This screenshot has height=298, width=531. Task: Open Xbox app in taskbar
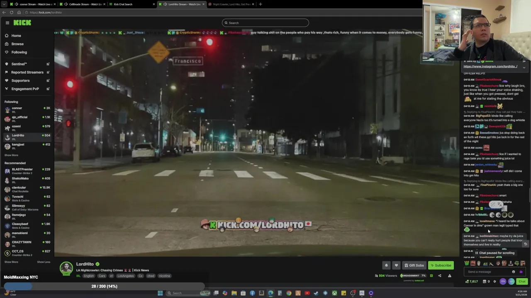[x=334, y=293]
